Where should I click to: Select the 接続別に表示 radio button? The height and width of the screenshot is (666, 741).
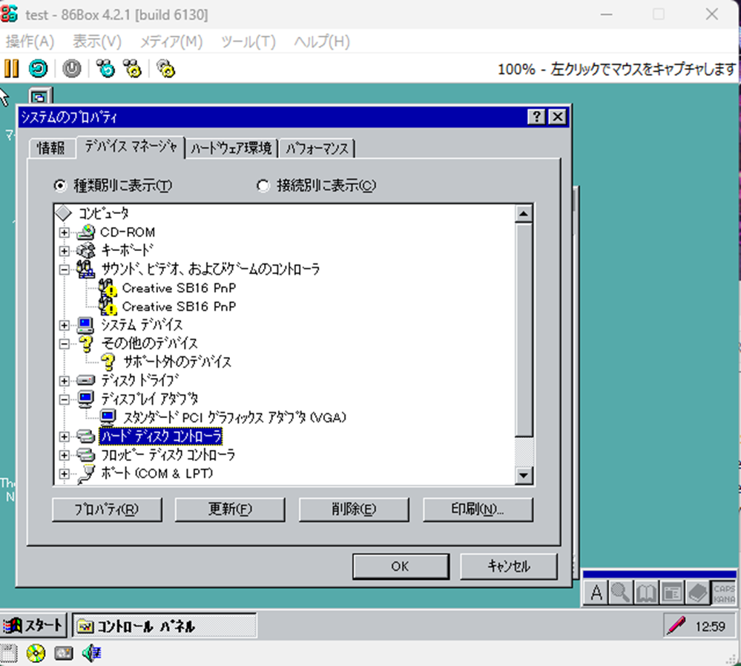click(x=263, y=186)
